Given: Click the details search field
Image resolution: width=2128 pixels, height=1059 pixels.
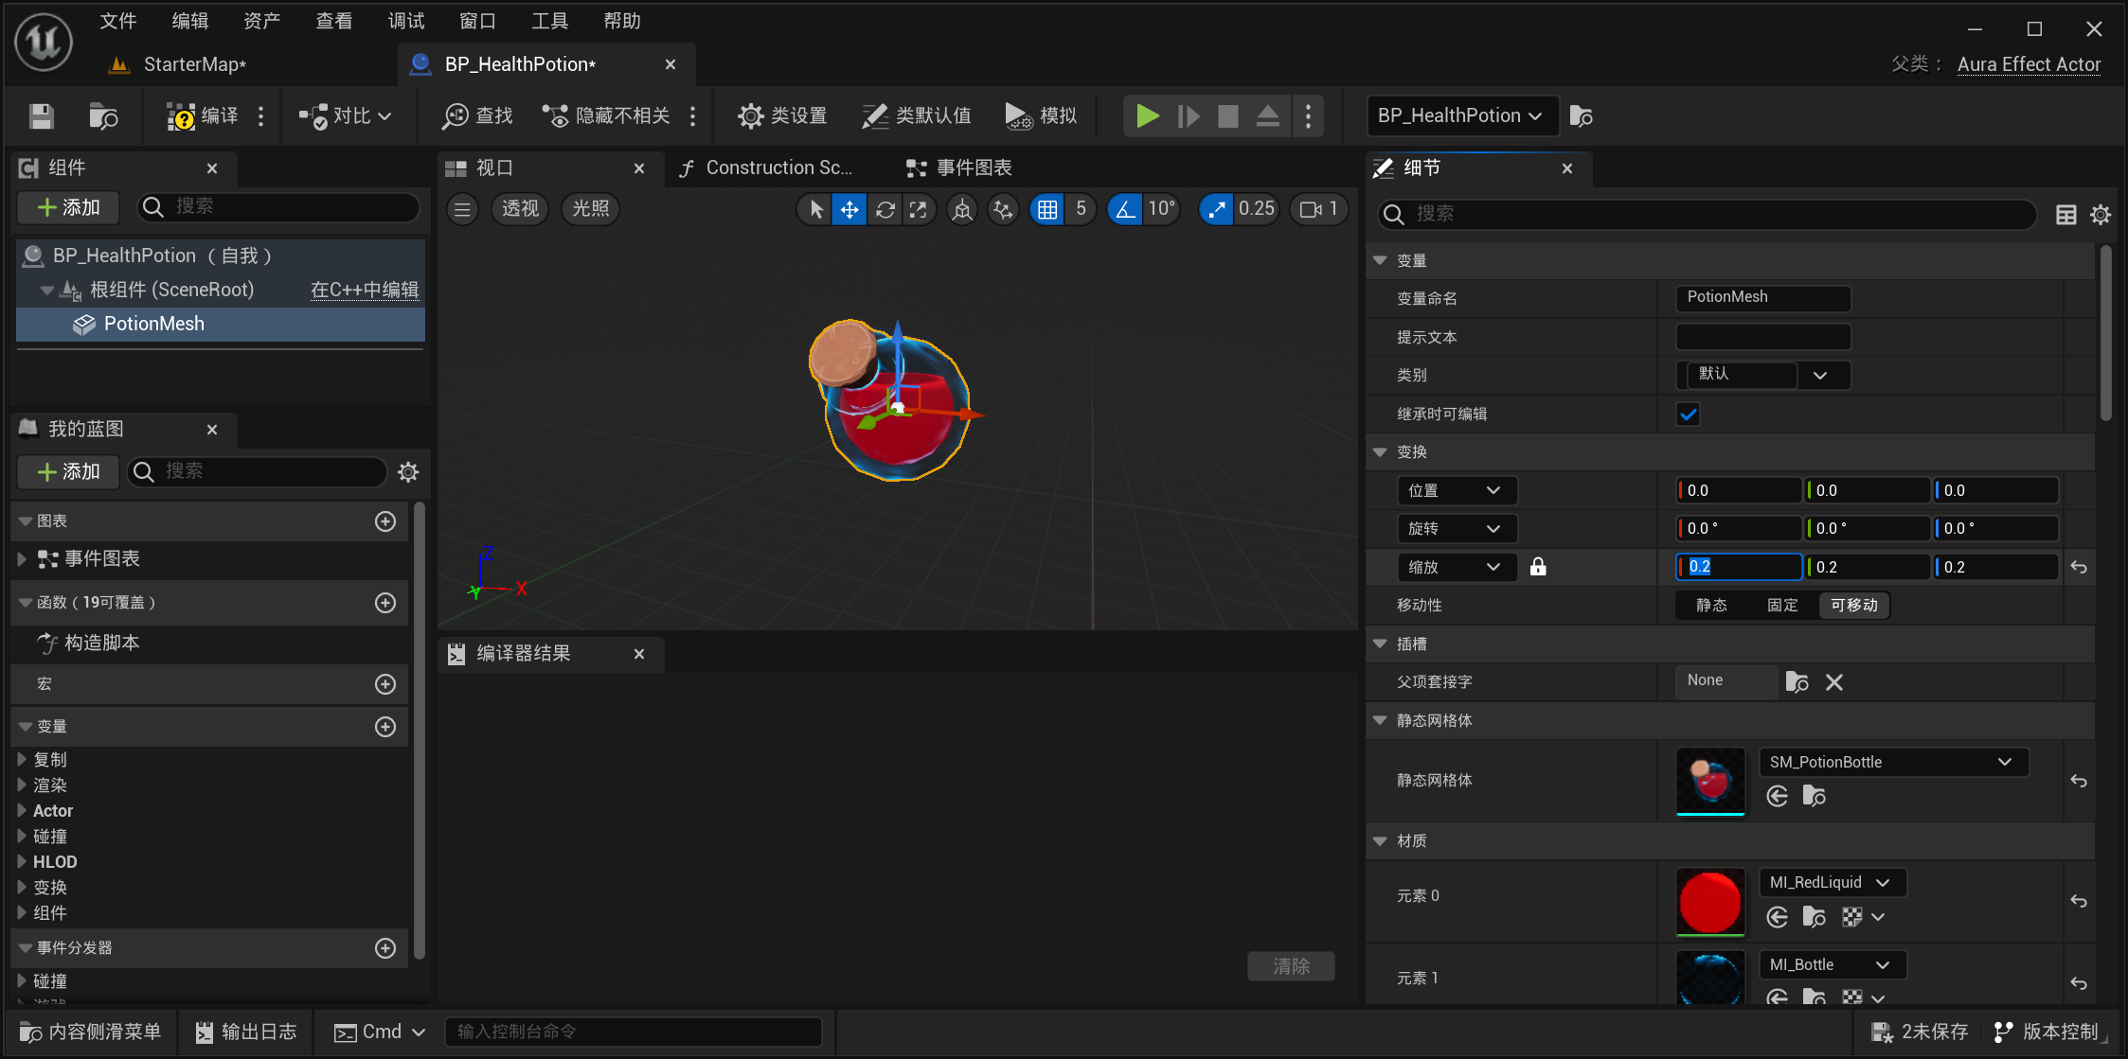Looking at the screenshot, I should pos(1706,215).
